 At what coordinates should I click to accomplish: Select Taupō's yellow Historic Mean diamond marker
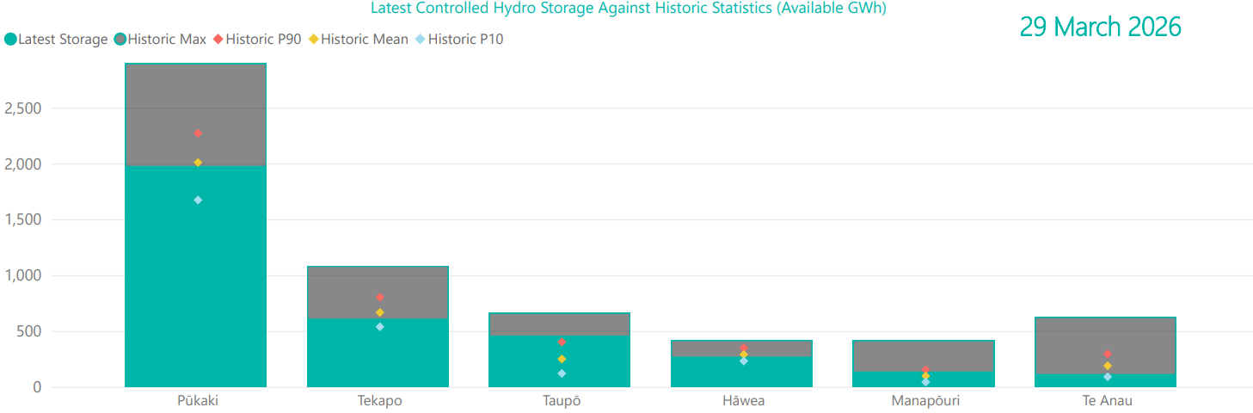tap(562, 359)
